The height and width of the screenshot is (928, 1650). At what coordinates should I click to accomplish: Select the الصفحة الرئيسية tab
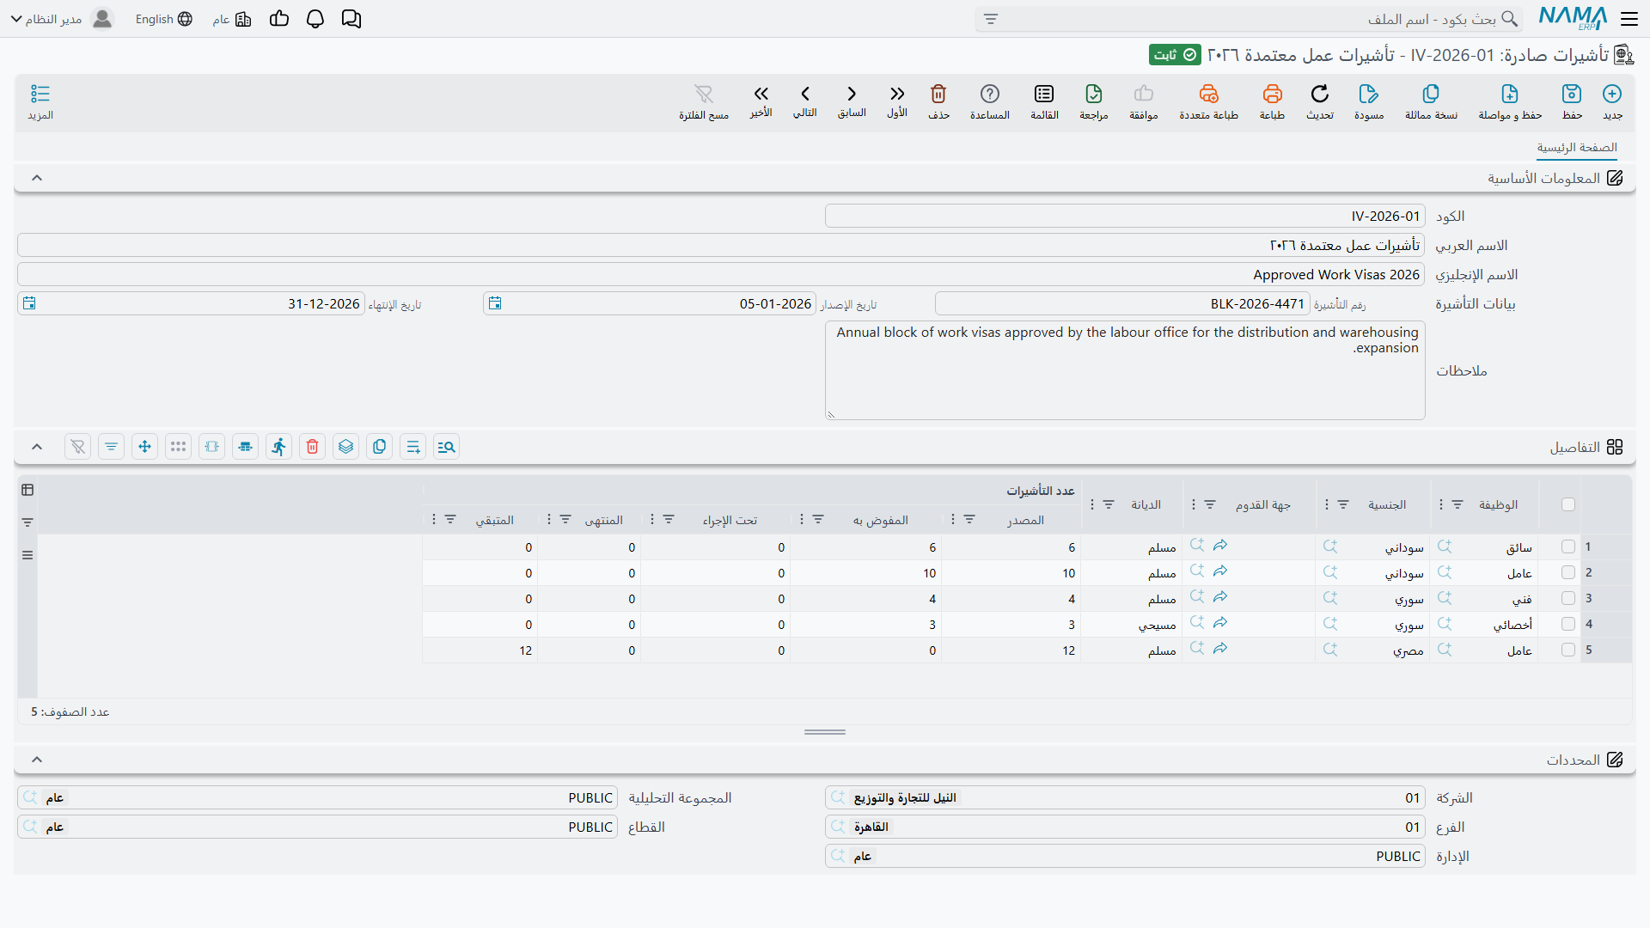(1577, 148)
